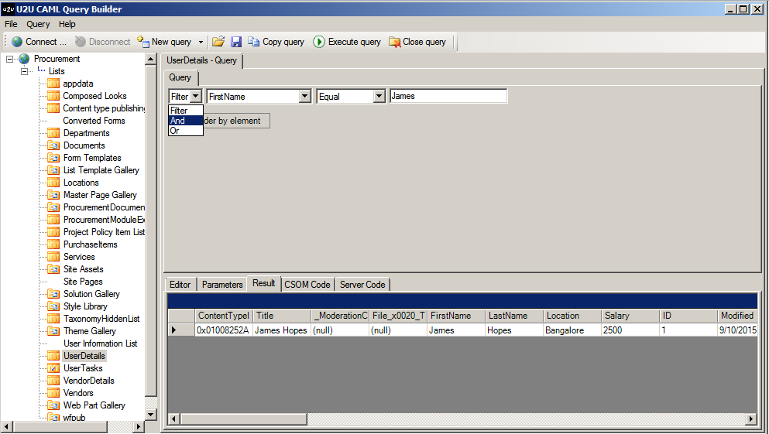Click the Close query icon
Image resolution: width=769 pixels, height=434 pixels.
tap(394, 42)
